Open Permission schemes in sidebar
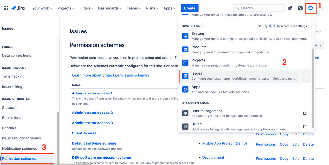The width and height of the screenshot is (329, 165). click(x=19, y=159)
